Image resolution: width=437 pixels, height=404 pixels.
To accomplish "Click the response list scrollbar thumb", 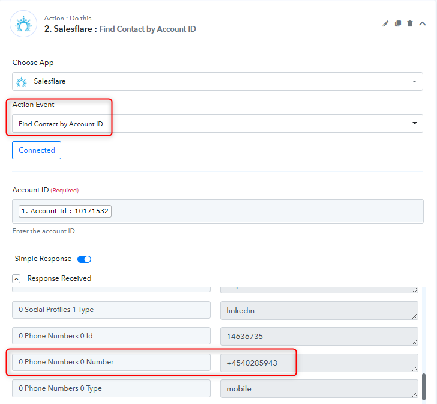I will pos(424,387).
